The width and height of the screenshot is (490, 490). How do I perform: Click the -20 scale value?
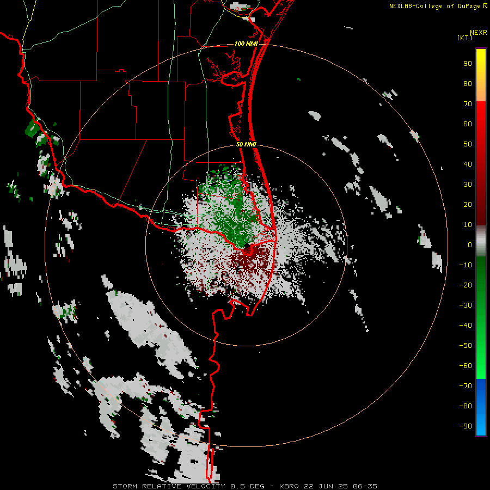pos(465,285)
